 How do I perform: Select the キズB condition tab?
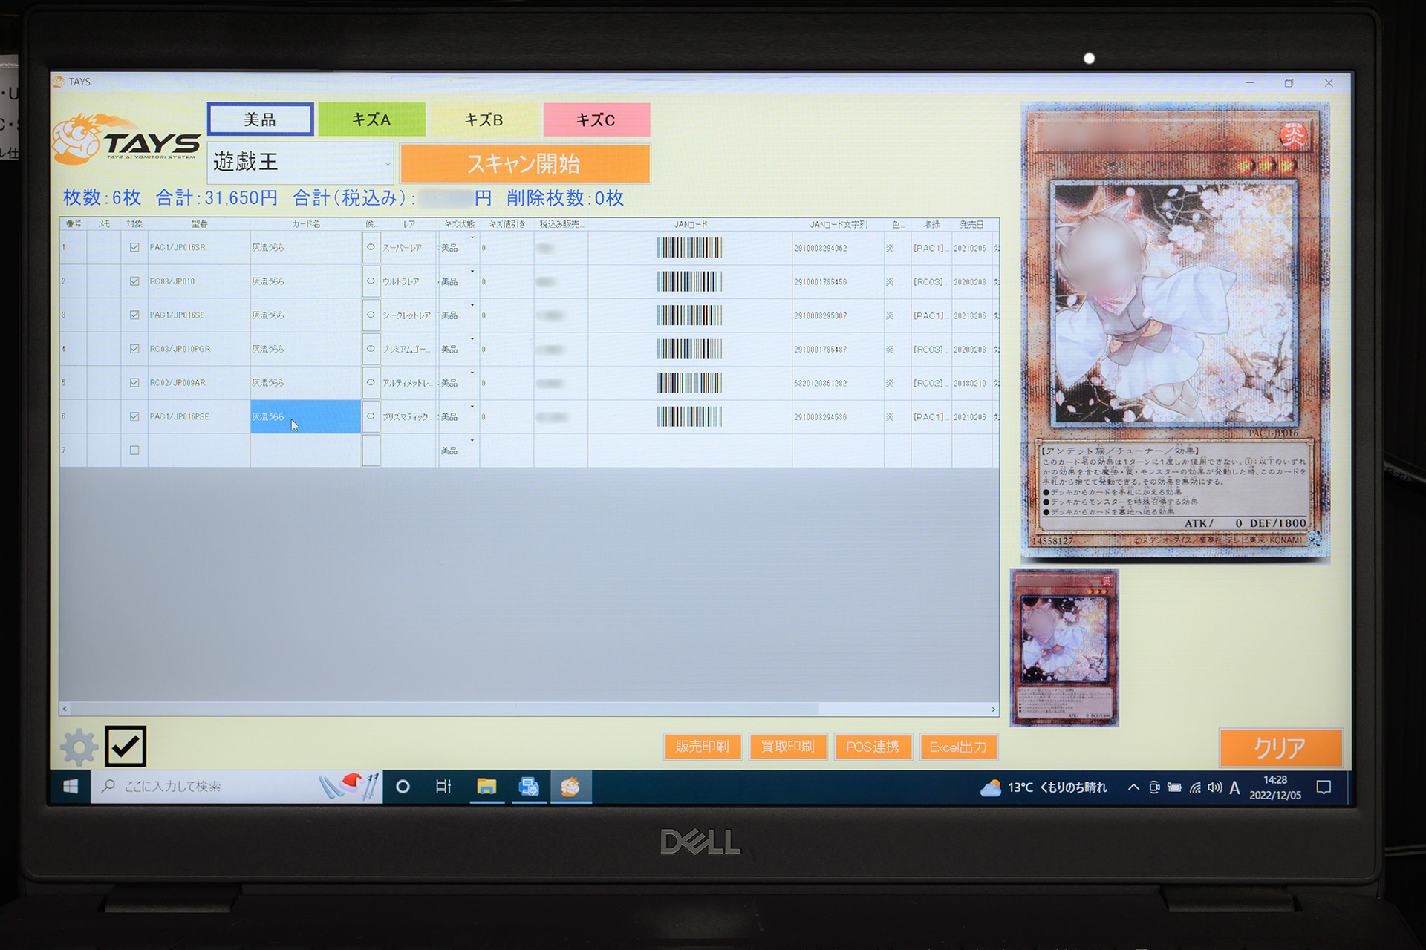(x=484, y=119)
